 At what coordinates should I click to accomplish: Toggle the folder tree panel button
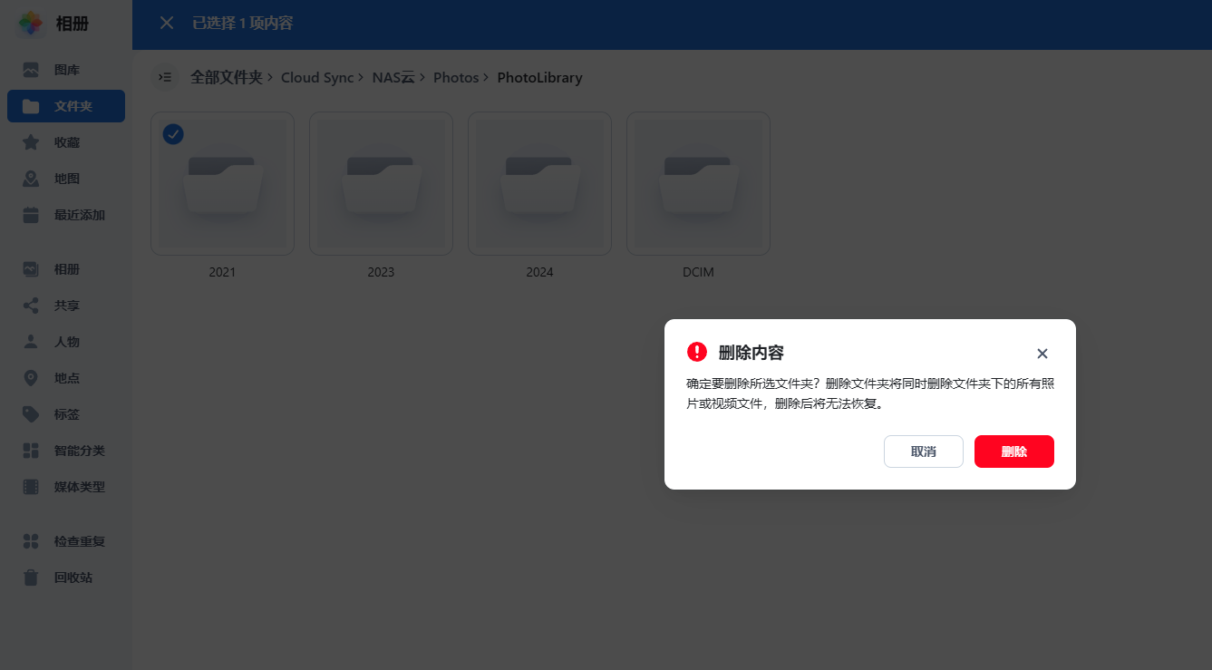(x=165, y=78)
